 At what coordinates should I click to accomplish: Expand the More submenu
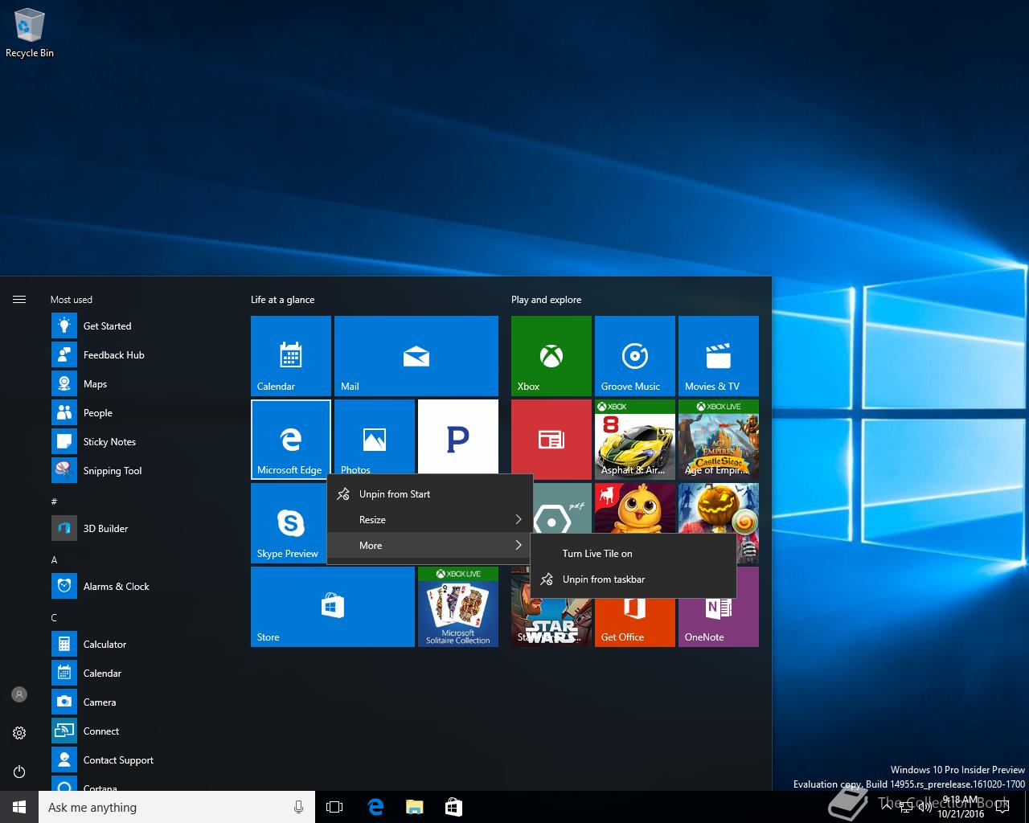430,546
